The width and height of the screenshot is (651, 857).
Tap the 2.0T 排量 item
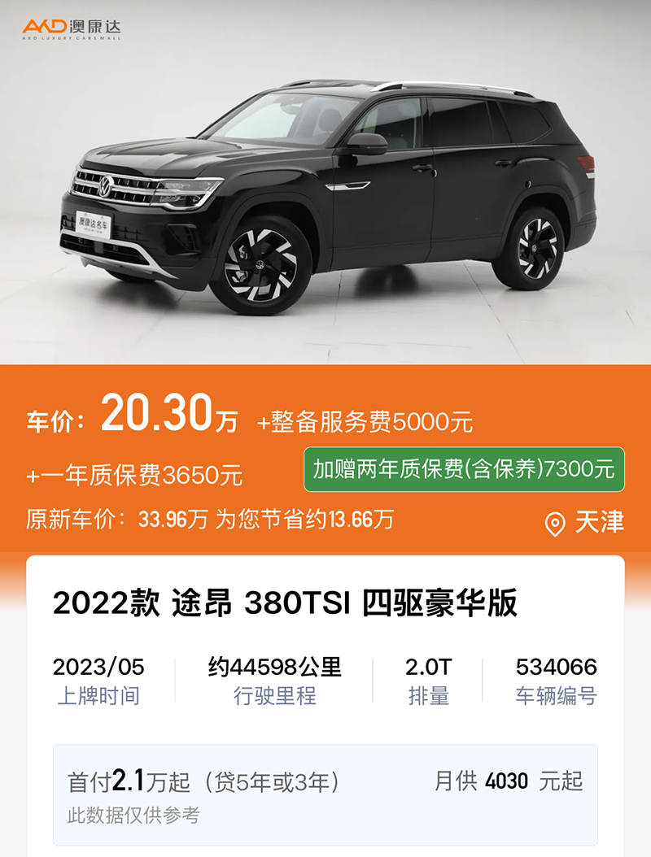click(428, 681)
